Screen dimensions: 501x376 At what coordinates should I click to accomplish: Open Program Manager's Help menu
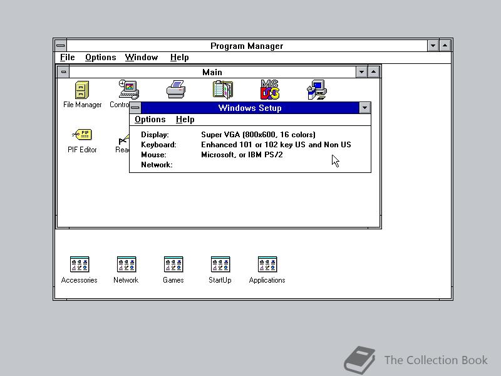(179, 58)
